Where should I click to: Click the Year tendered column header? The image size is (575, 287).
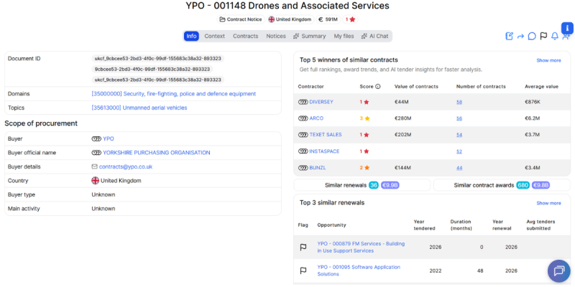click(x=424, y=225)
